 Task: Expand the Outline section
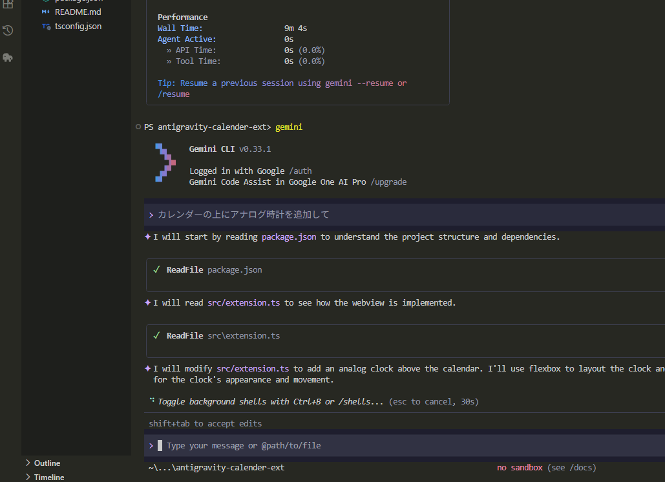pos(45,463)
